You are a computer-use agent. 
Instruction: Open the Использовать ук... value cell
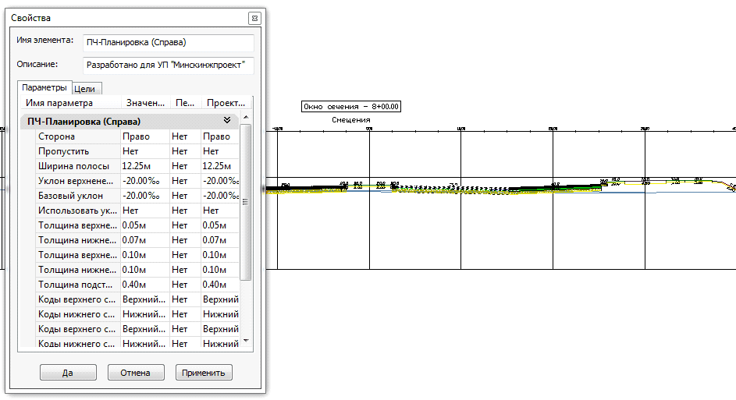pos(144,211)
